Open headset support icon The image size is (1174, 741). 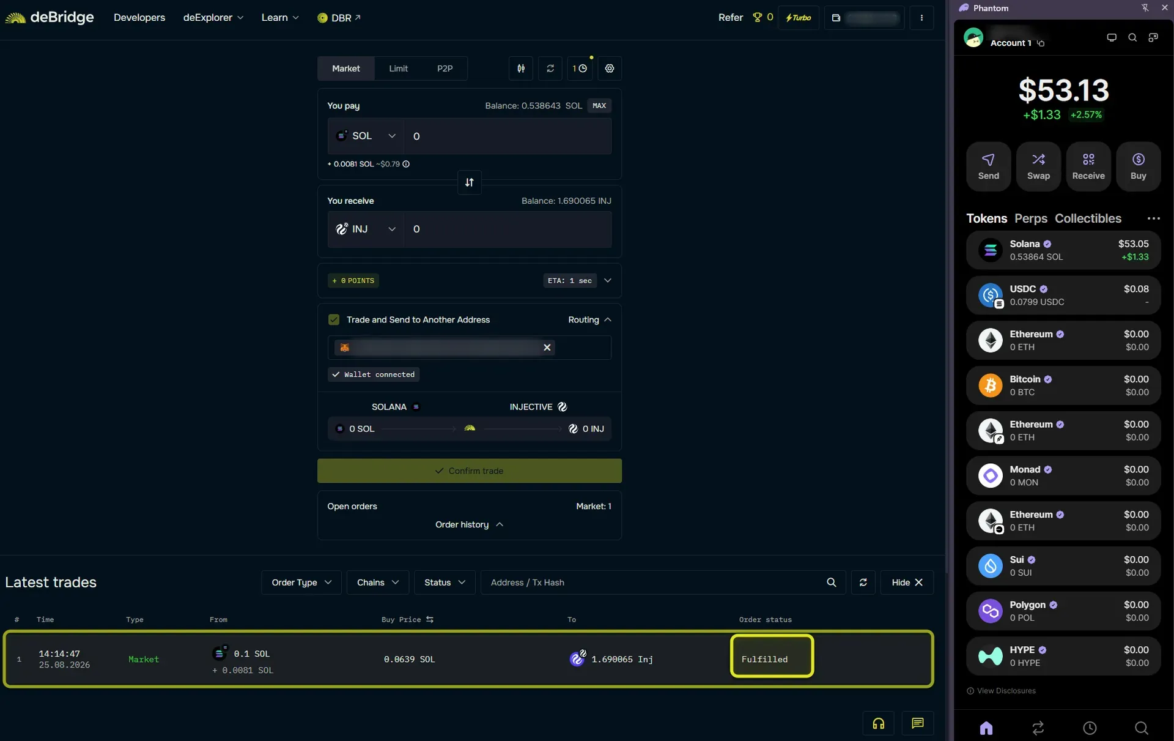tap(879, 723)
